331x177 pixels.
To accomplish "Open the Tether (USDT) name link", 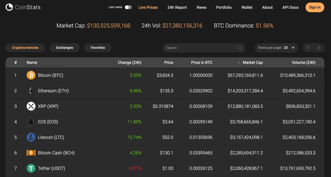I will point(51,168).
